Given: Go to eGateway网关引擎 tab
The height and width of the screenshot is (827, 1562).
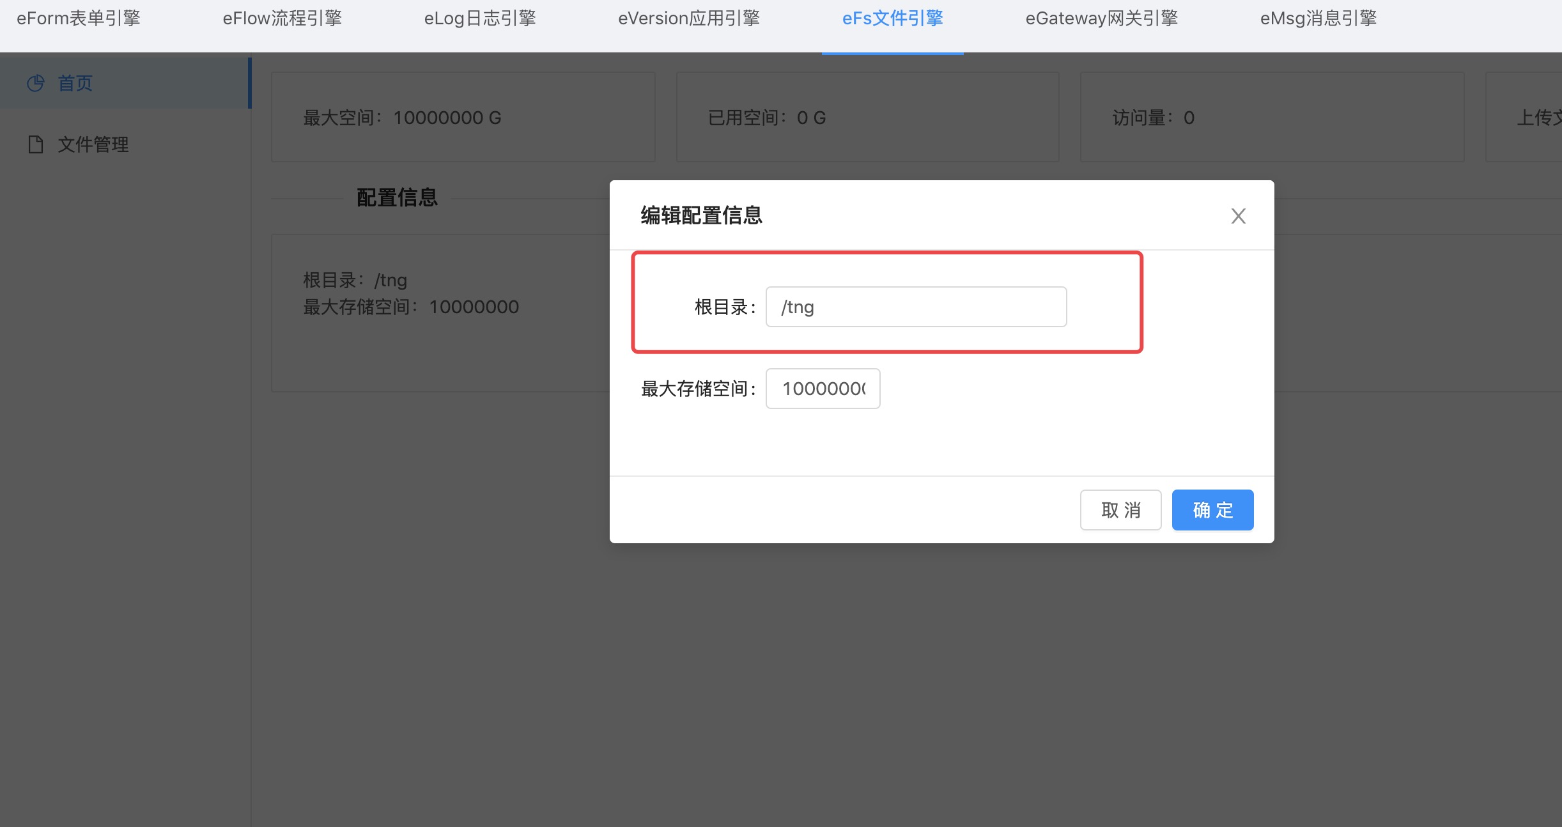Looking at the screenshot, I should point(1102,19).
